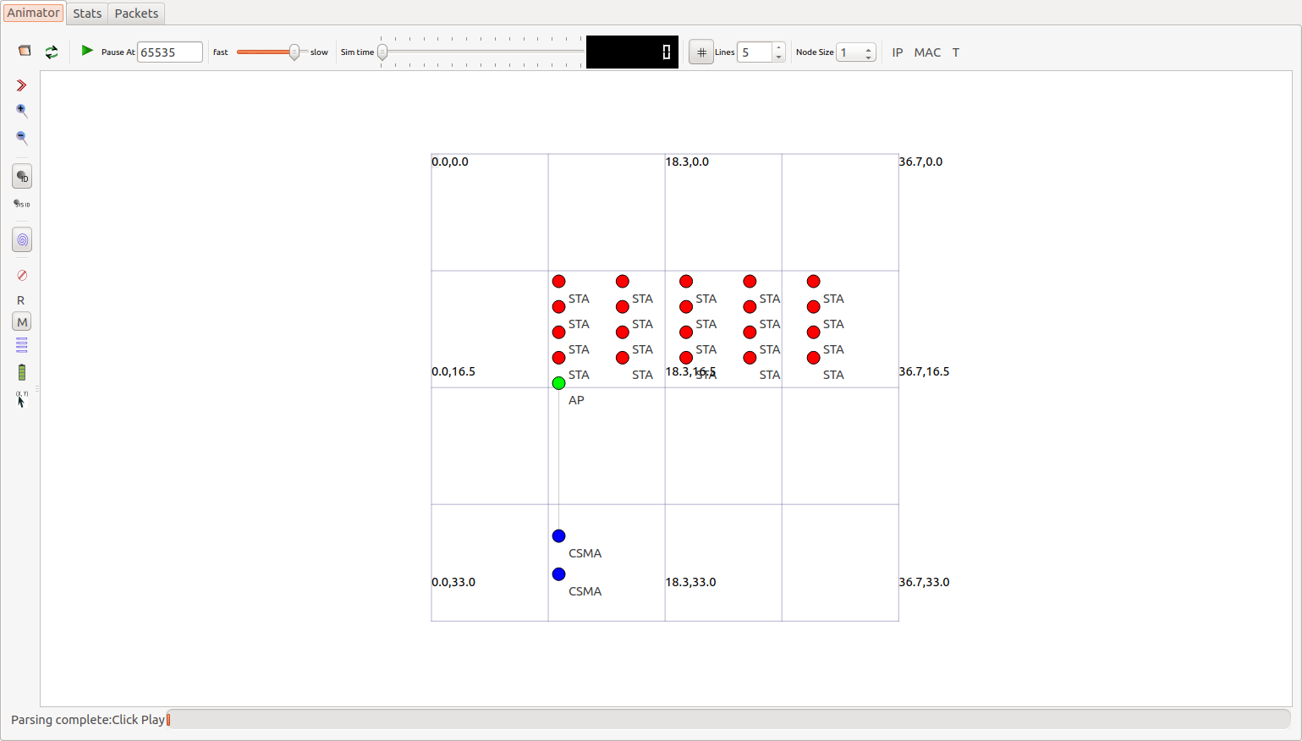This screenshot has width=1302, height=741.
Task: Decrease grid Lines with down arrow
Action: [x=779, y=58]
